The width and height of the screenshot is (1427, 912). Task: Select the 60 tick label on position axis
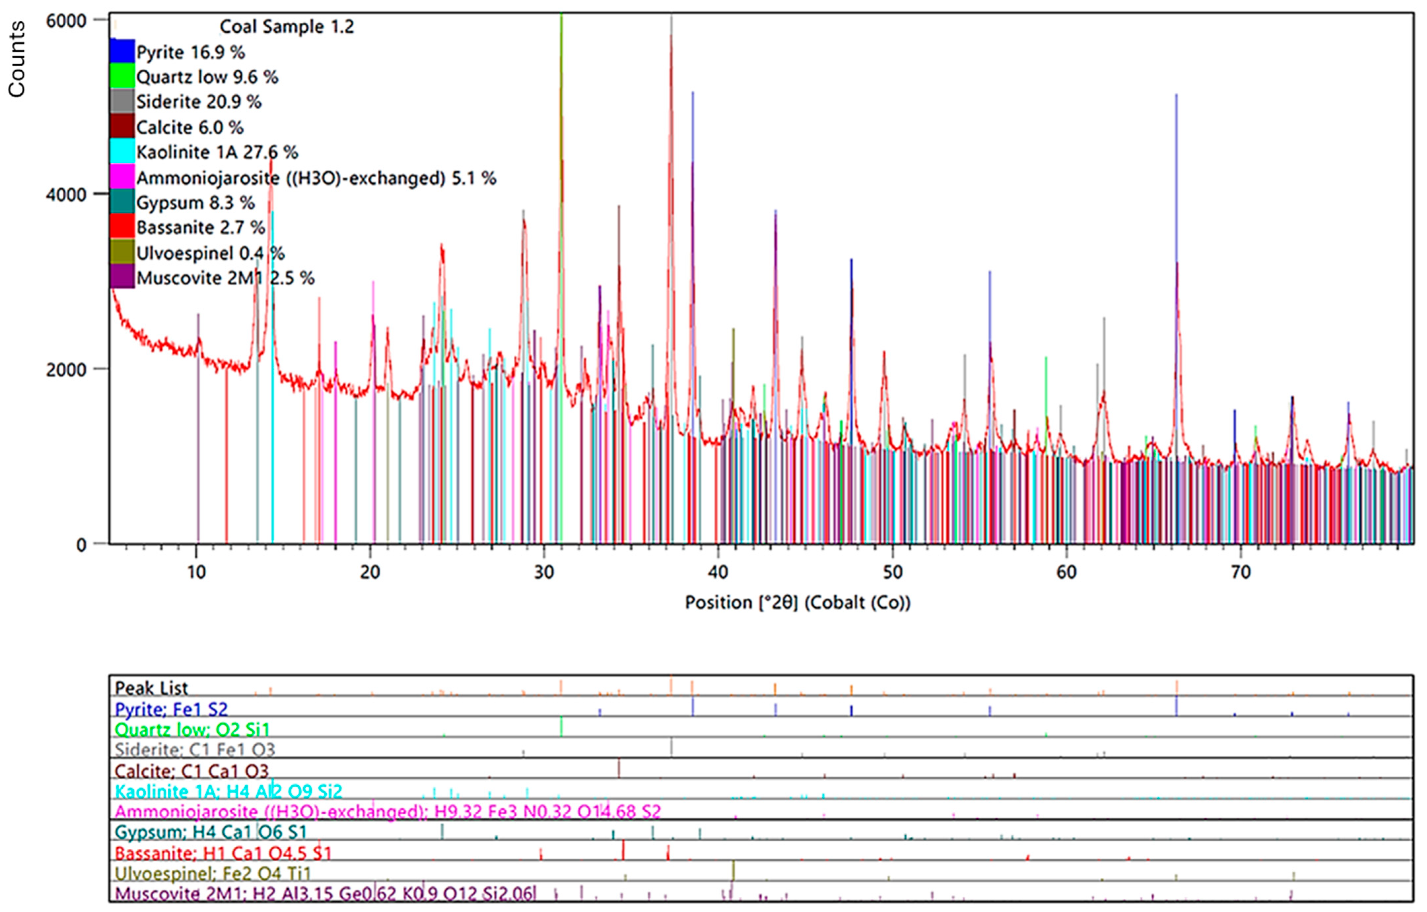pos(1067,573)
